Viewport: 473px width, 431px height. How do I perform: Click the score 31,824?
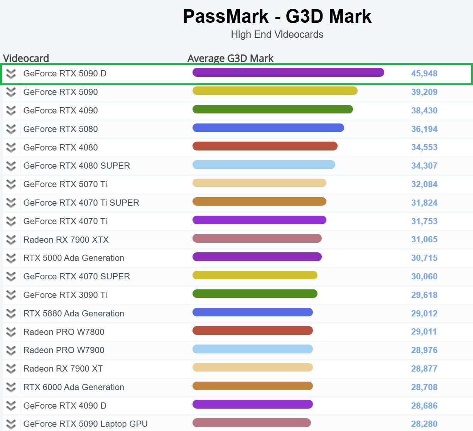pos(424,203)
